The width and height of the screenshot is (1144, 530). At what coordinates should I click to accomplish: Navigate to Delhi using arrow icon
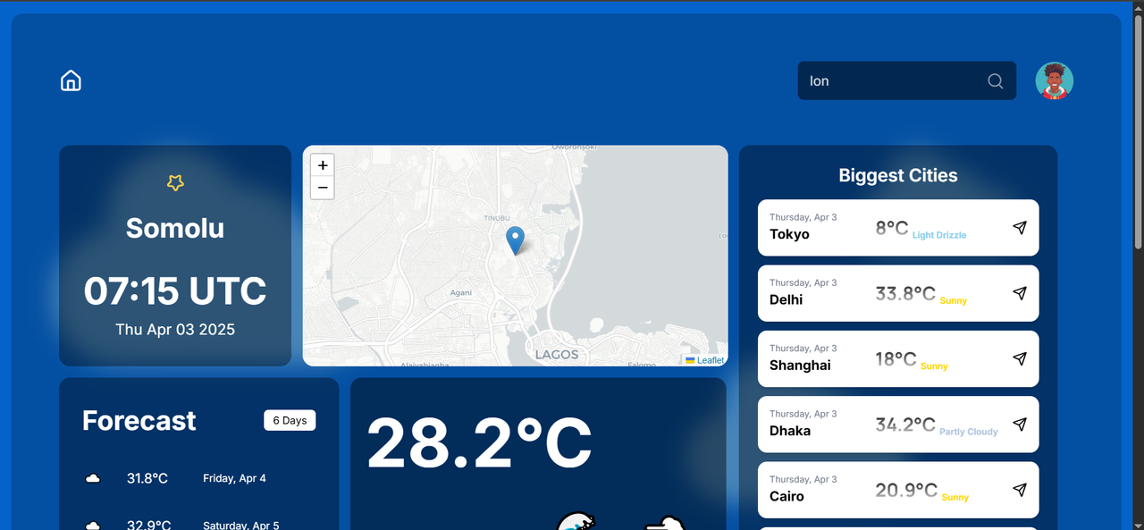pos(1020,293)
